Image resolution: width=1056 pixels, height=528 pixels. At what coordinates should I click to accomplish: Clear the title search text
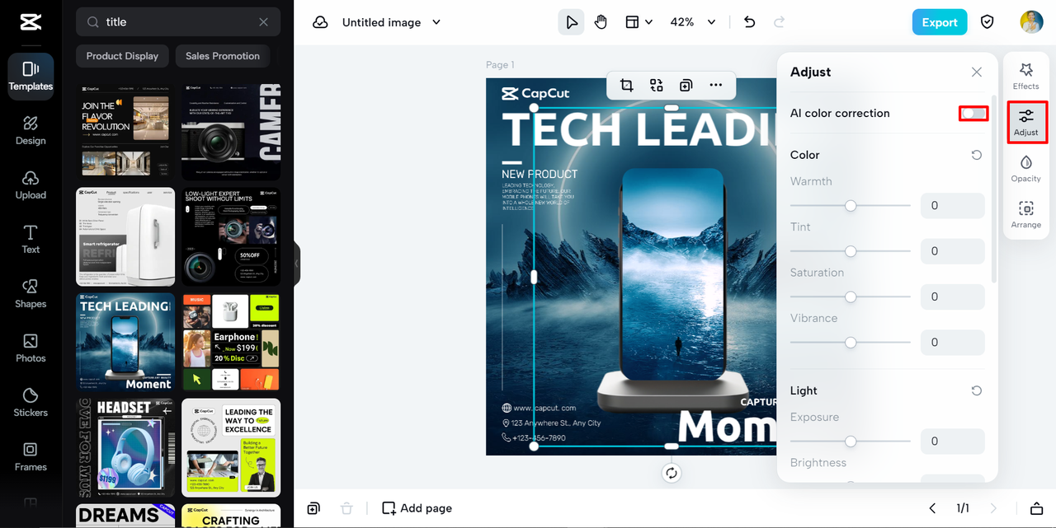coord(264,22)
